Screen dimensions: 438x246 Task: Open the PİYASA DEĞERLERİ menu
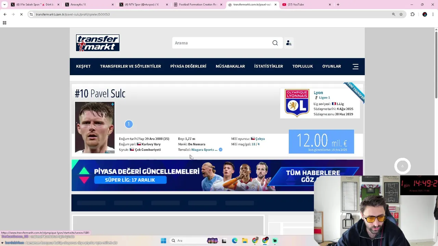point(188,66)
